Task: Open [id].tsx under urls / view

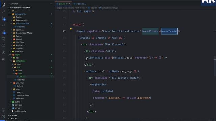Action: point(20,86)
